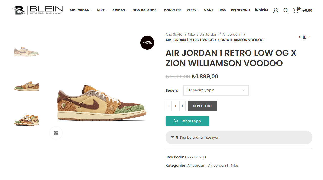Select the second shoe thumbnail
This screenshot has height=180, width=323.
coord(27,86)
